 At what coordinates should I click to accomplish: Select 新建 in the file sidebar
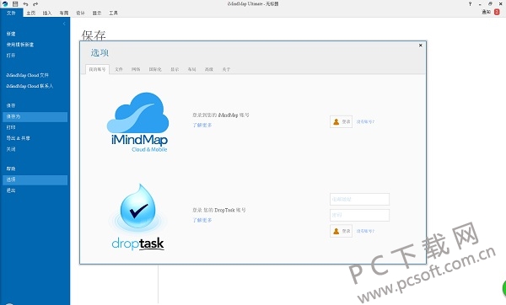click(11, 34)
